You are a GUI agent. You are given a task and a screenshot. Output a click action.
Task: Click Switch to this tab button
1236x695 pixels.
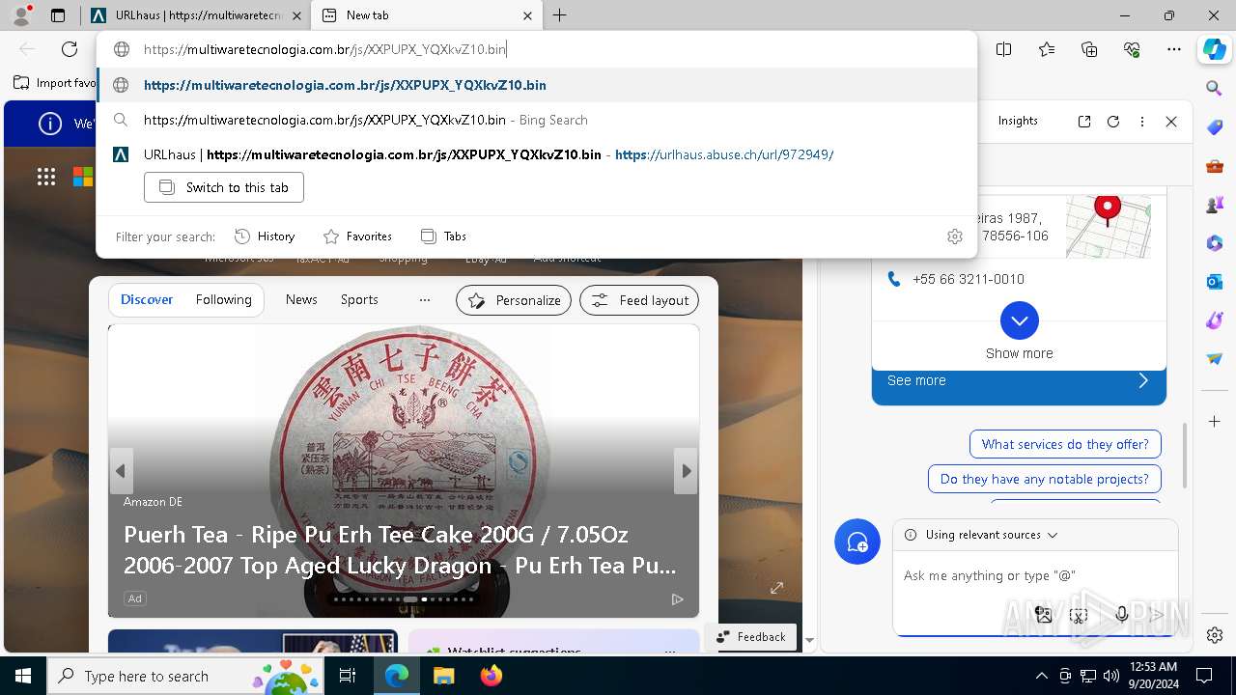(x=224, y=187)
